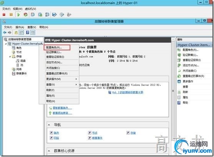This screenshot has width=214, height=157.
Task: Click the red stop button in VM toolbar
Action: [4, 15]
